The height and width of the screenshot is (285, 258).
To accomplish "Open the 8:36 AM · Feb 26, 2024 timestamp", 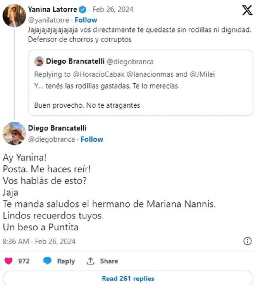I will tap(39, 241).
